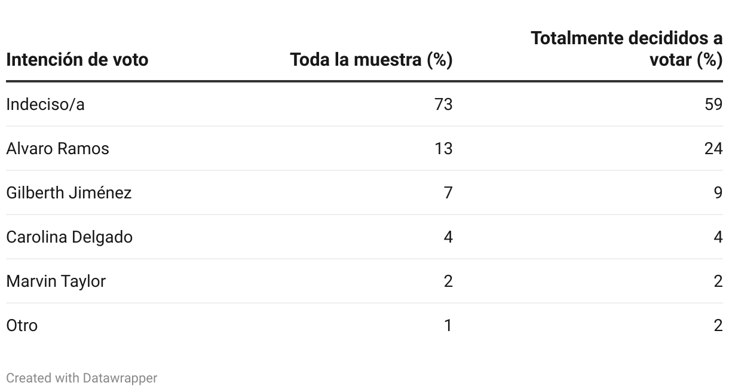The width and height of the screenshot is (729, 392).
Task: Open the Created with Datawrapper link
Action: [x=82, y=378]
